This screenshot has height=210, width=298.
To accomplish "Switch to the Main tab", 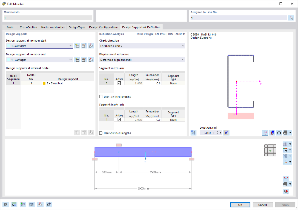I will [10, 27].
